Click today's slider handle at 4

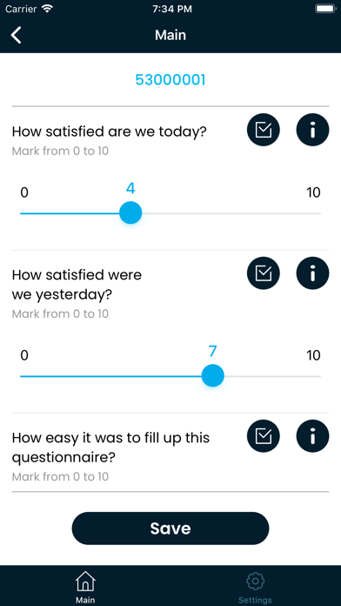point(130,213)
